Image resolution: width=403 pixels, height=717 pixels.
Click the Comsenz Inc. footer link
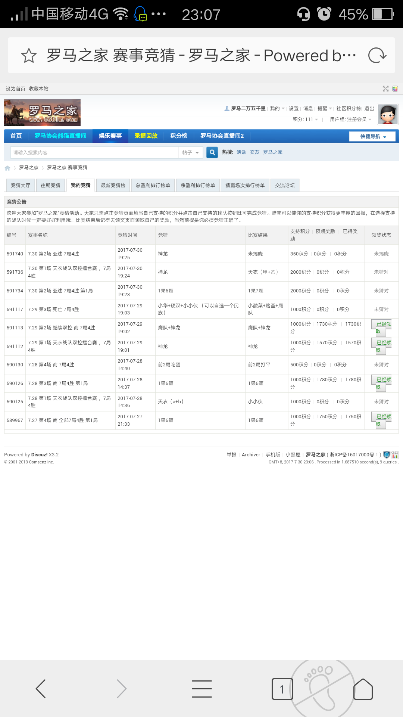(x=41, y=462)
